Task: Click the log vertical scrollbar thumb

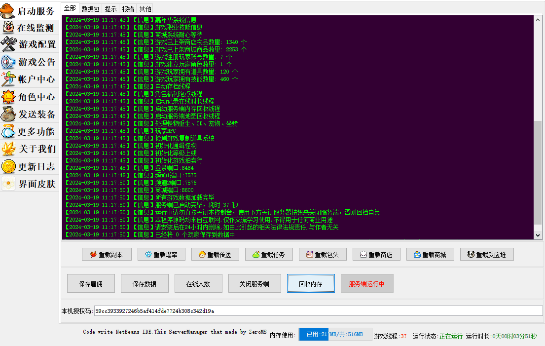Action: 538,172
